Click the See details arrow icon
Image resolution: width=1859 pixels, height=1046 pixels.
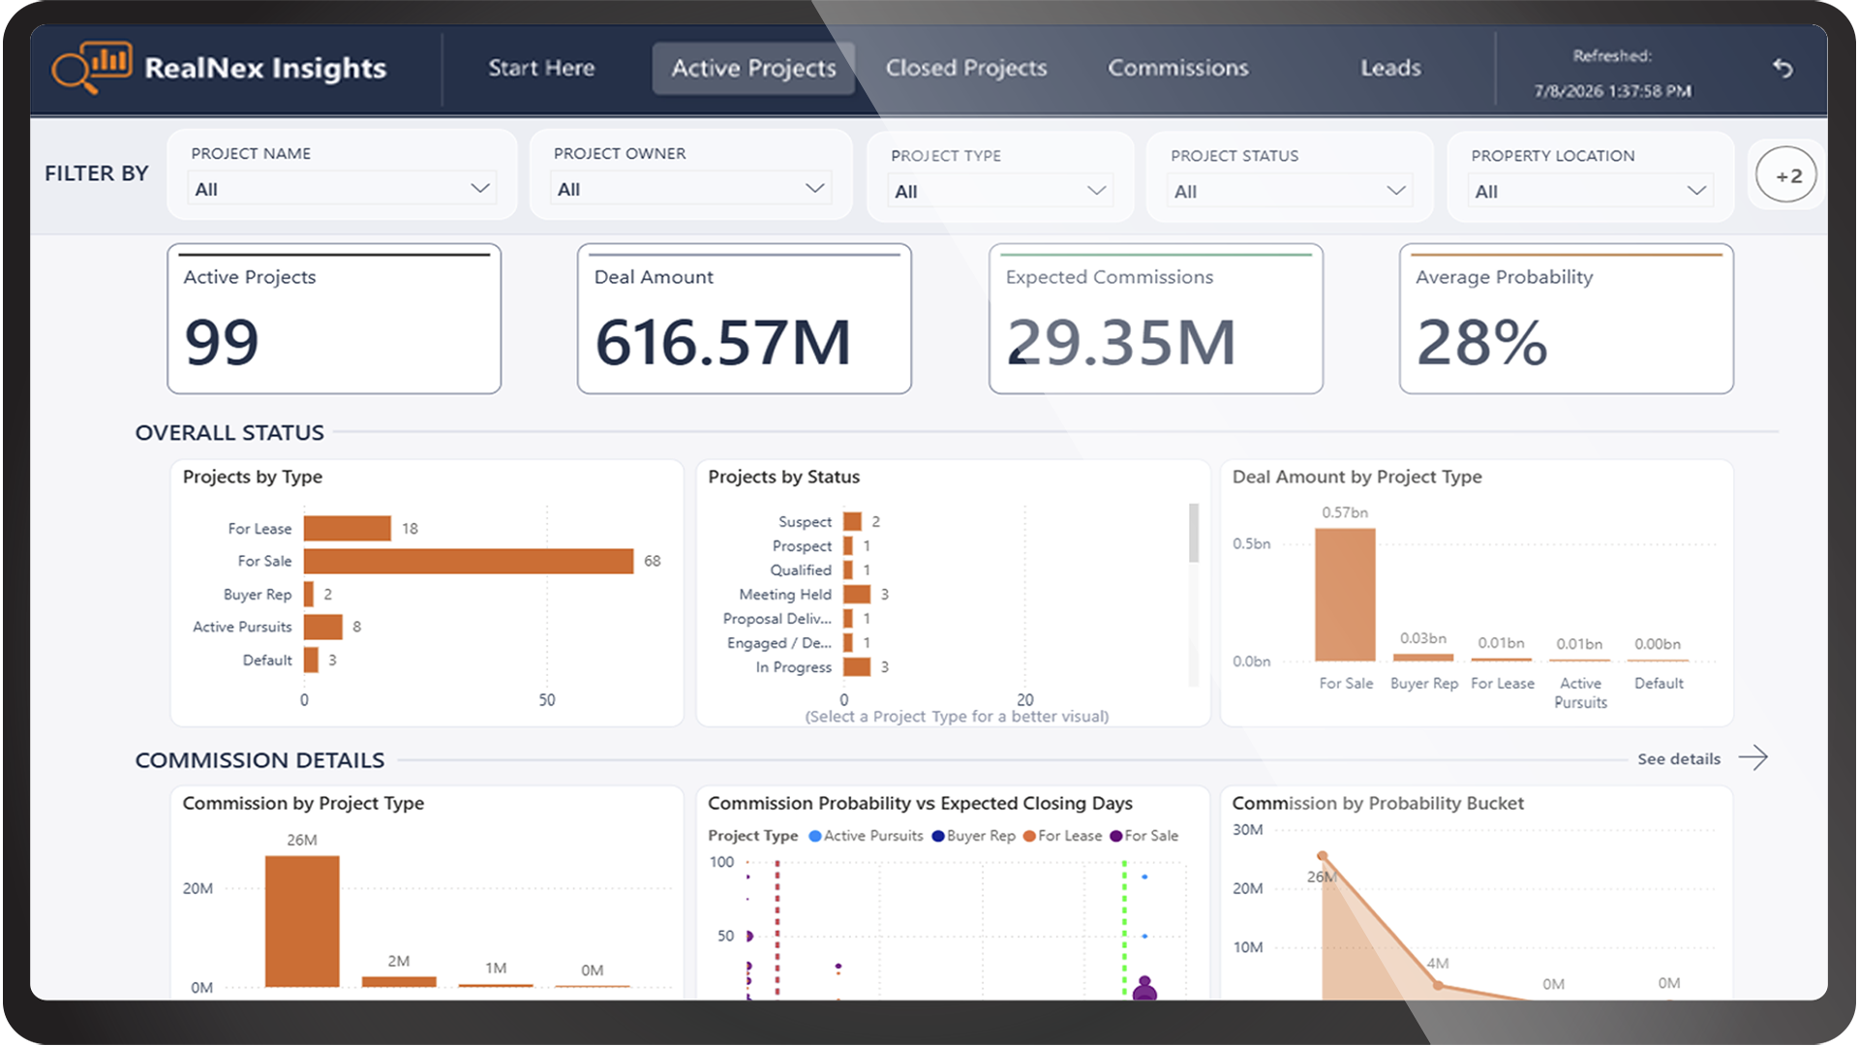tap(1753, 757)
